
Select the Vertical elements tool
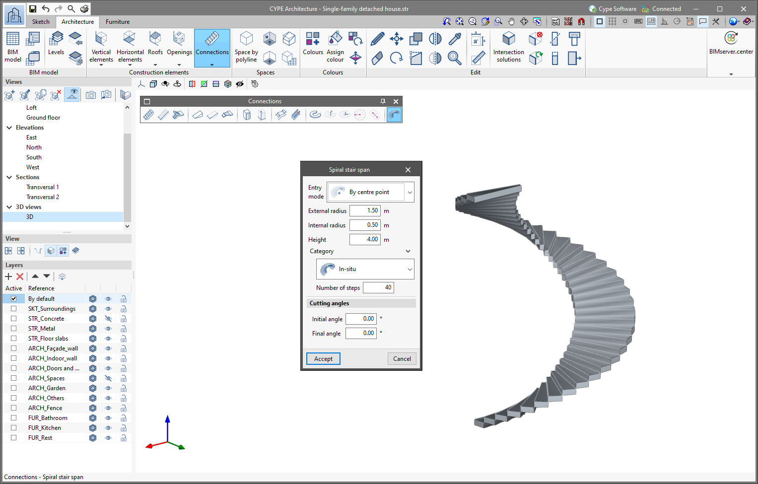click(101, 47)
